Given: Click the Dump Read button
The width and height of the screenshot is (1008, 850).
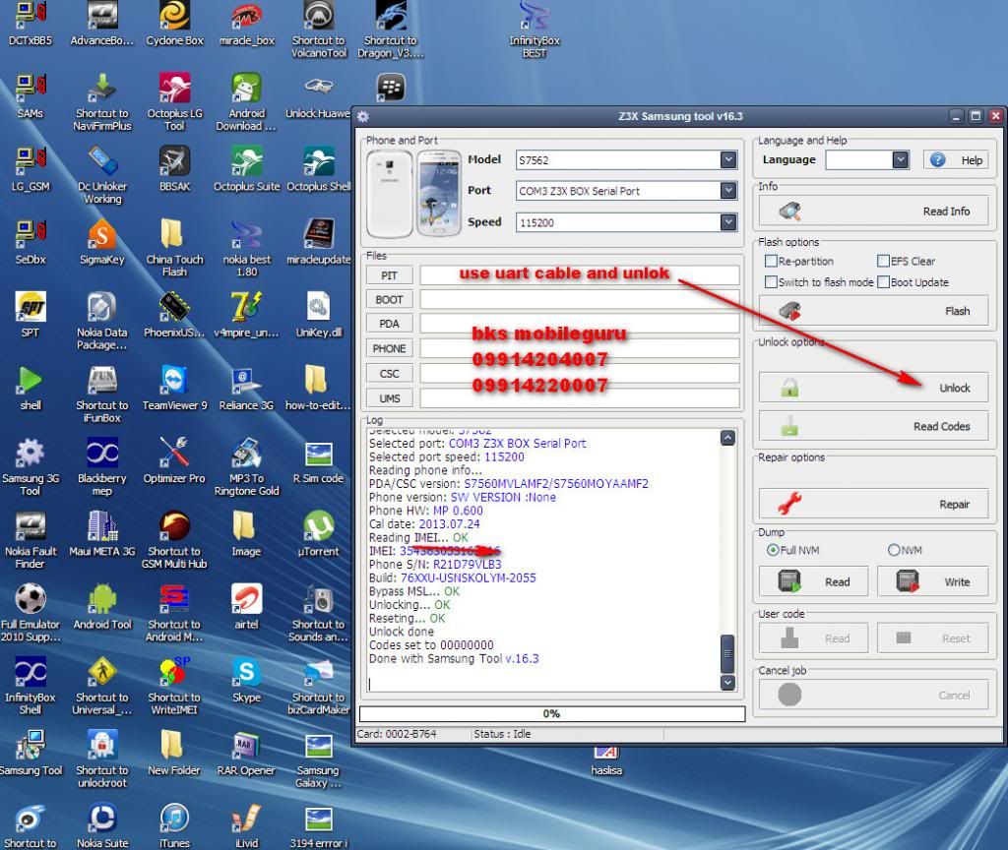Looking at the screenshot, I should point(813,581).
